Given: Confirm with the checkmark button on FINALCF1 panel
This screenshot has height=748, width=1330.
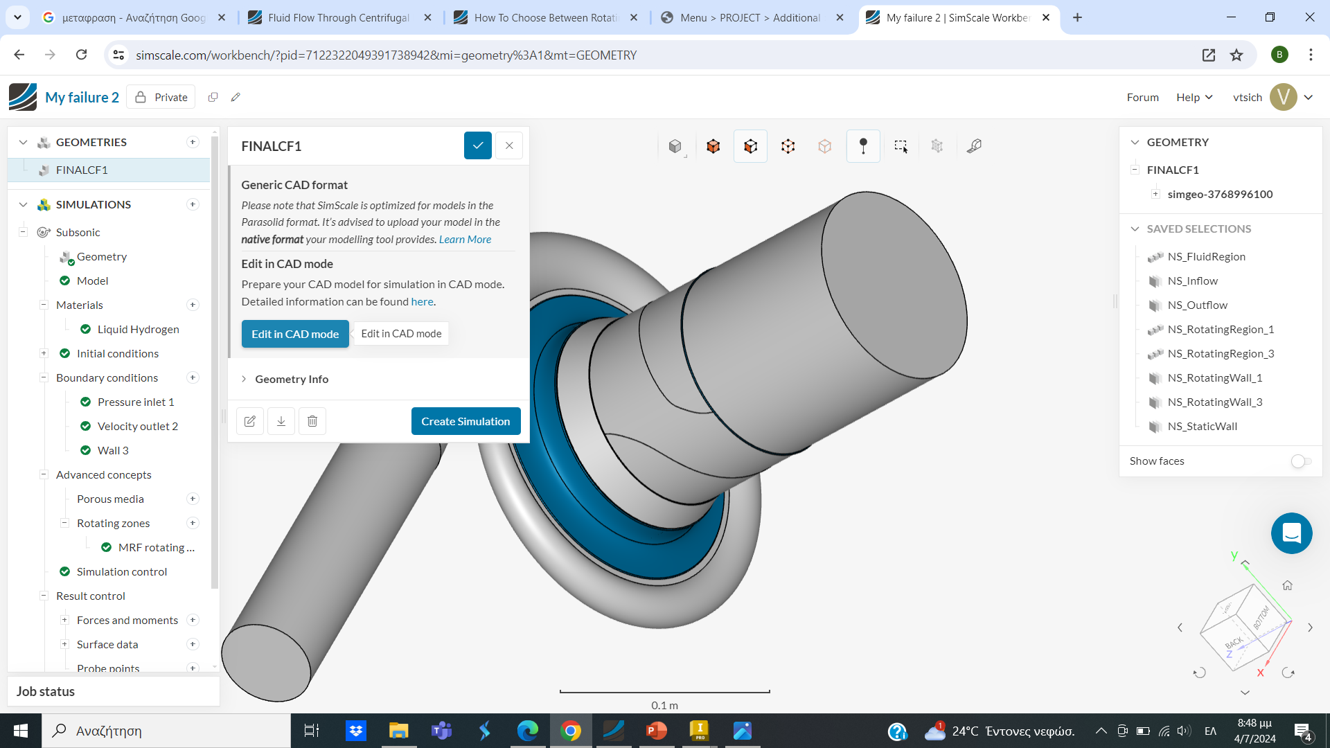Looking at the screenshot, I should (x=477, y=145).
